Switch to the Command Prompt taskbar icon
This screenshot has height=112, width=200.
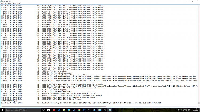89,110
